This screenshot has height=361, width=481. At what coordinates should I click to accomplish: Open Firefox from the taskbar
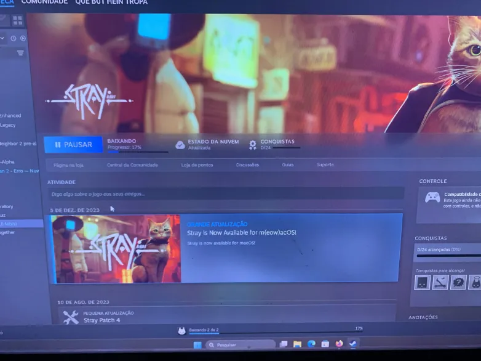tap(339, 344)
